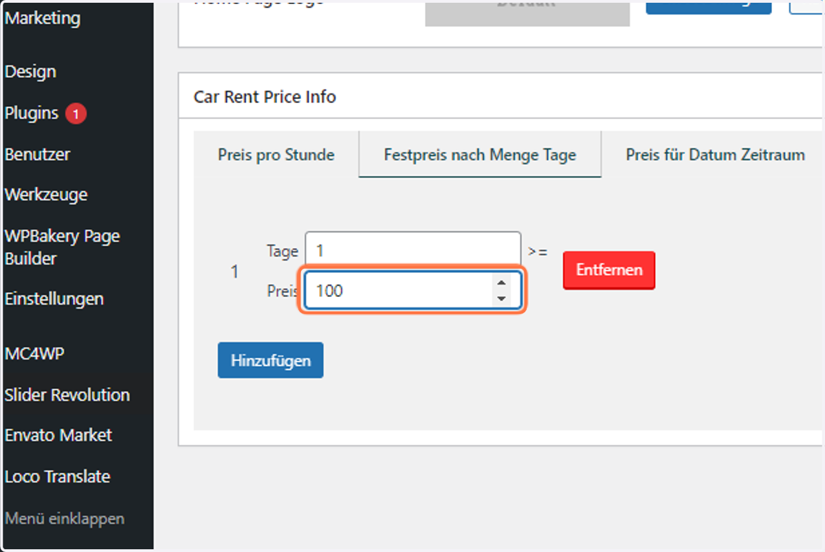The image size is (825, 552).
Task: Switch to Preis für Datum Zeitraum tab
Action: 715,155
